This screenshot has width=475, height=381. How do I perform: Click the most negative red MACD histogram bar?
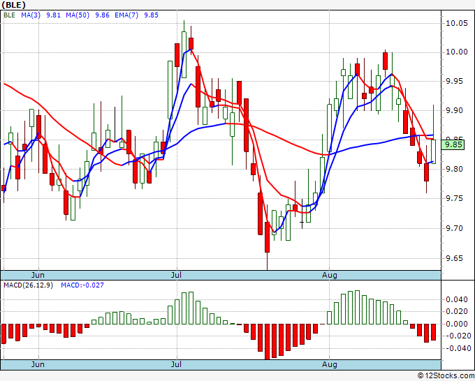click(x=267, y=342)
